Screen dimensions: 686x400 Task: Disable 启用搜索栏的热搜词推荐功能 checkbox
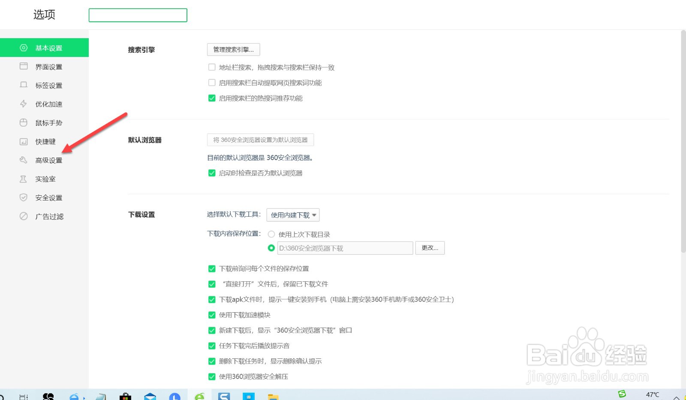coord(212,98)
